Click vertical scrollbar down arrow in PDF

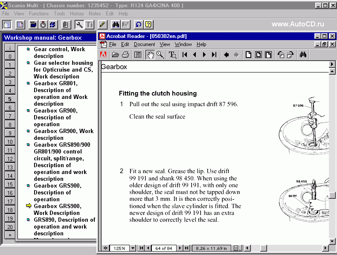click(x=332, y=241)
